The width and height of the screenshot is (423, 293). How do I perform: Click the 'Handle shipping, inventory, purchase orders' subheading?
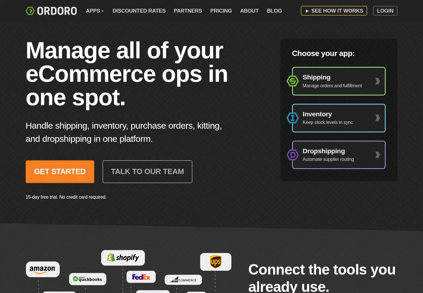(x=124, y=132)
